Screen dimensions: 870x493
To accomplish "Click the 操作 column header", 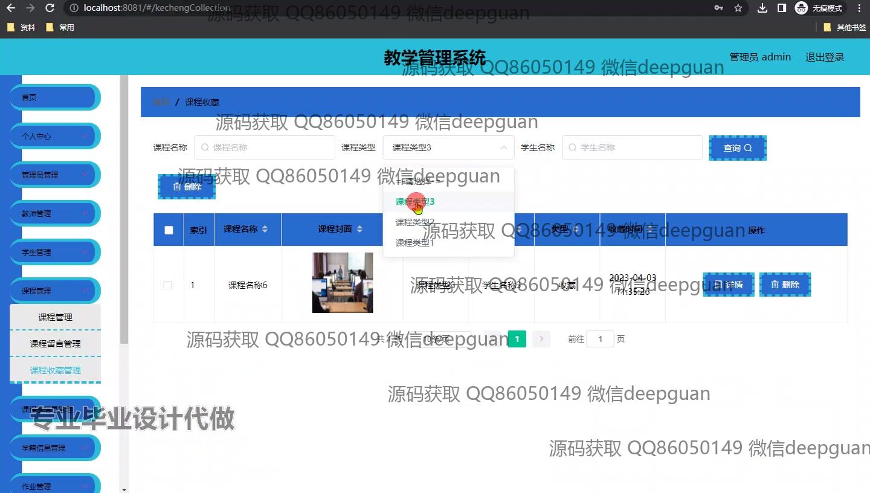I will [x=756, y=230].
